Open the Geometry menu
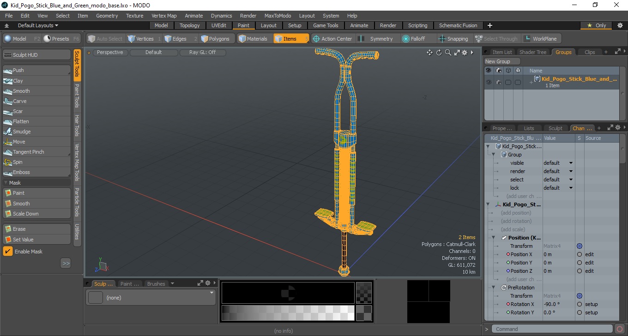Screen dimensions: 628x336 (107, 16)
